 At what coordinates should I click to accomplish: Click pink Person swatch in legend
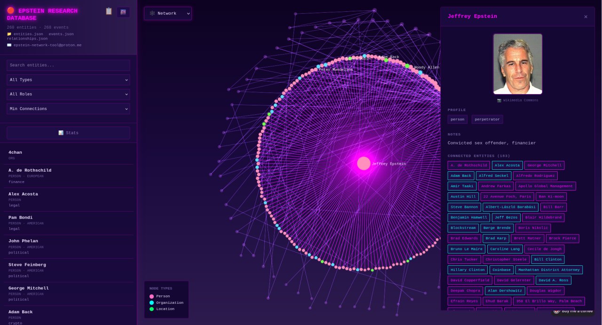pos(151,296)
